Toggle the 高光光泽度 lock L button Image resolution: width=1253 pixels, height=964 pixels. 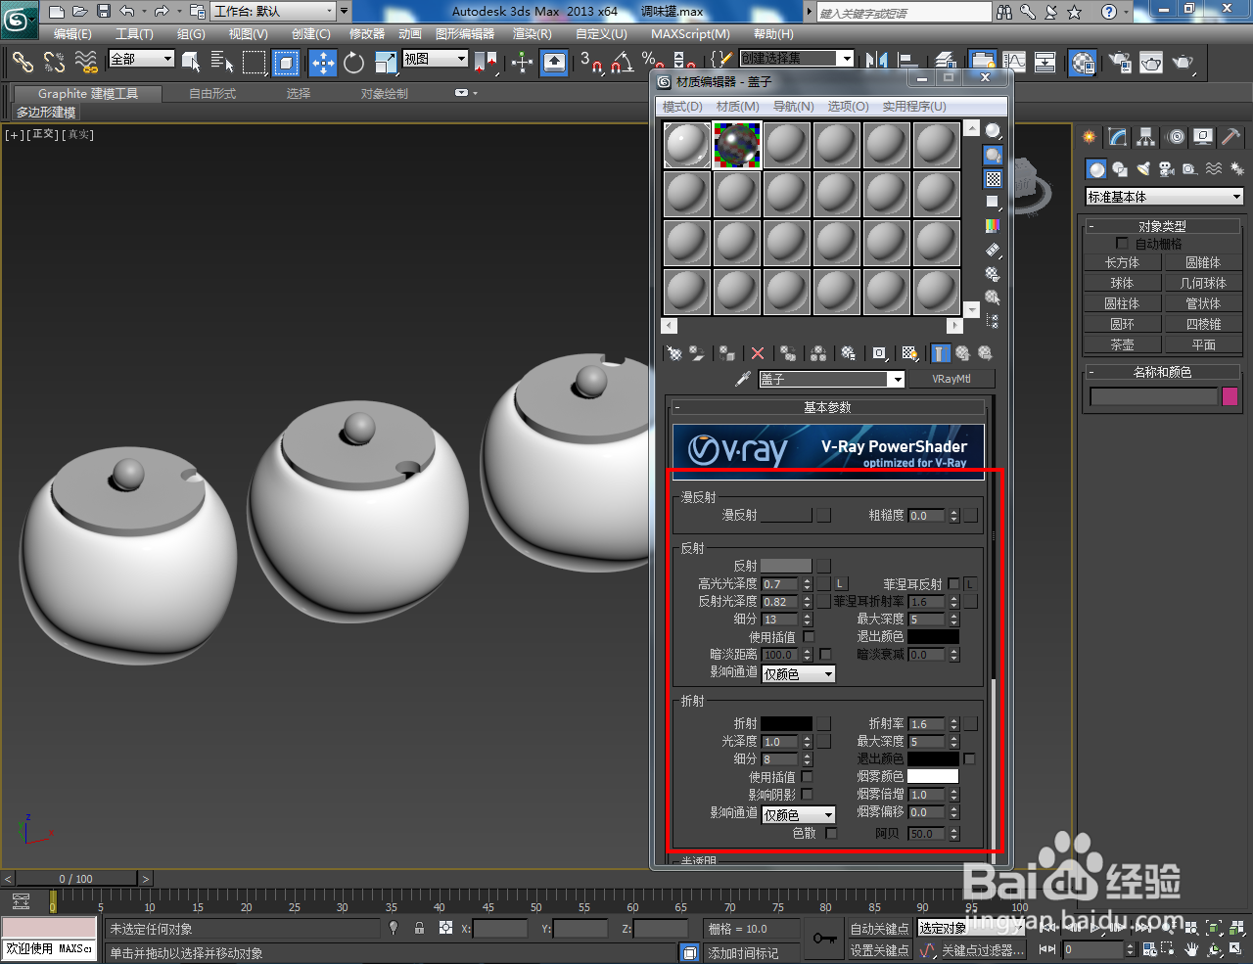(840, 583)
